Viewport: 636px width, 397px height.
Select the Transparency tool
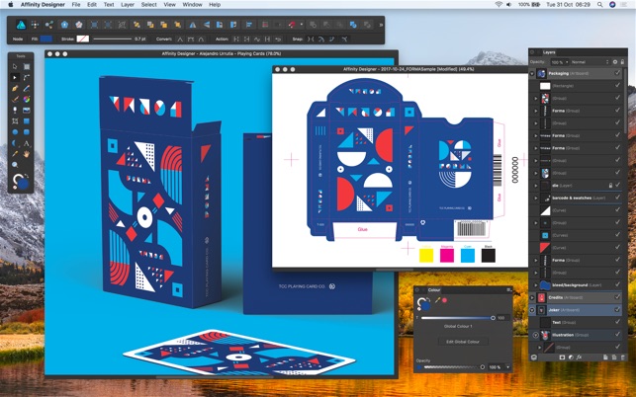15,110
